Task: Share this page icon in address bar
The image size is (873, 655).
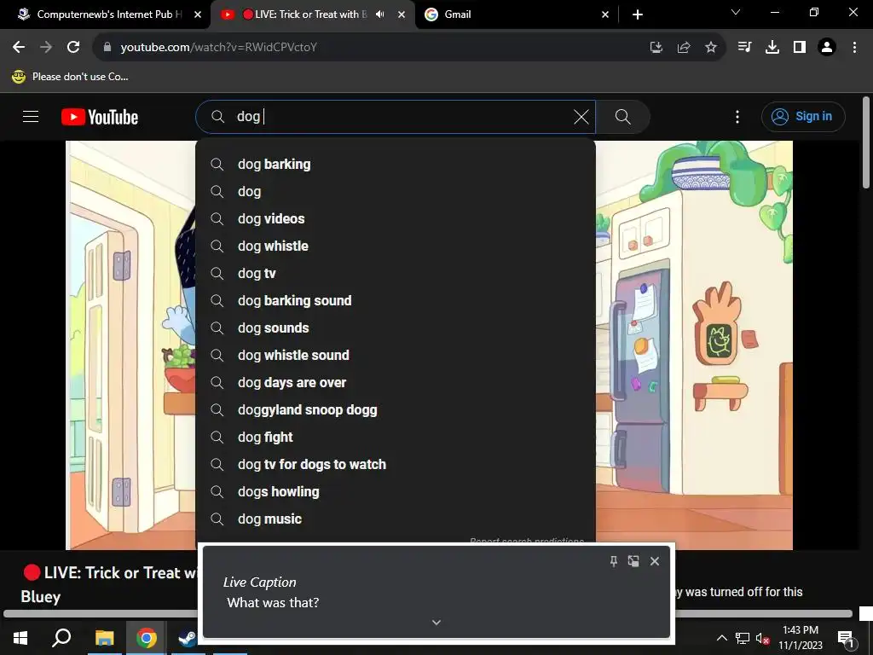Action: 684,47
